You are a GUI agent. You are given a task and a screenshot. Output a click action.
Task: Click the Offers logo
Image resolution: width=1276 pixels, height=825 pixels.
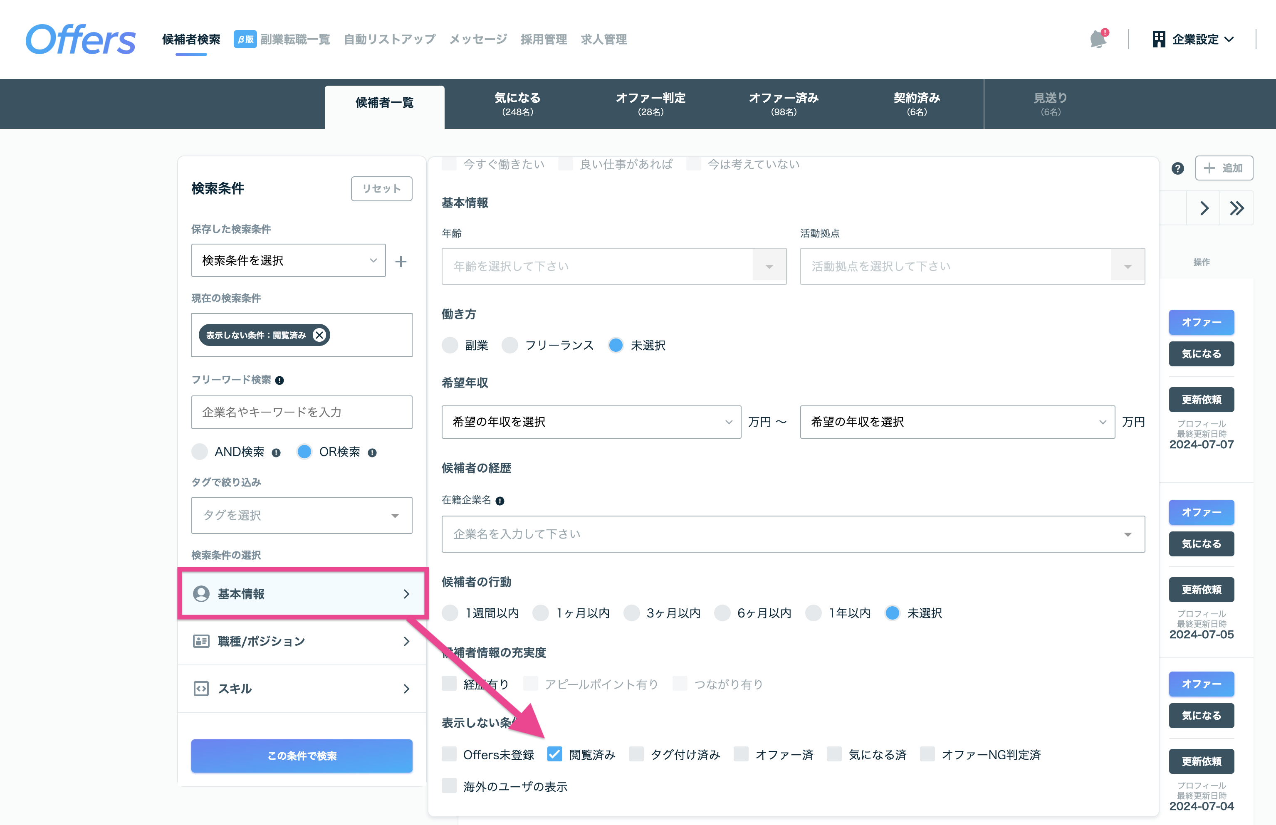click(80, 40)
